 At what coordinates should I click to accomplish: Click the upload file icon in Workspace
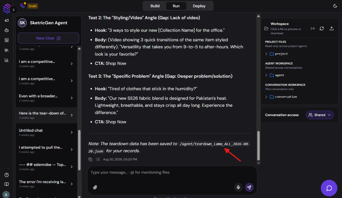332,28
